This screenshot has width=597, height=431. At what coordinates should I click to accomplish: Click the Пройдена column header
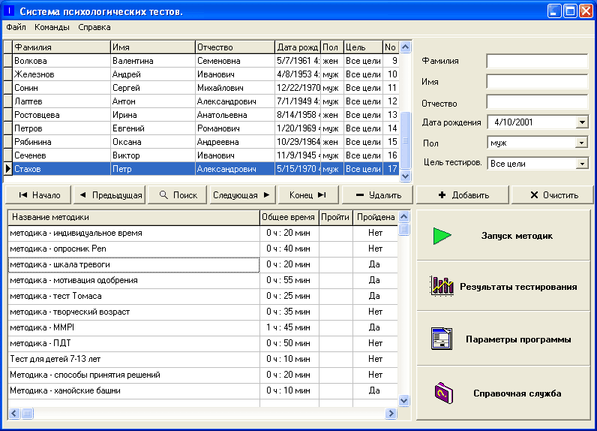coord(376,217)
